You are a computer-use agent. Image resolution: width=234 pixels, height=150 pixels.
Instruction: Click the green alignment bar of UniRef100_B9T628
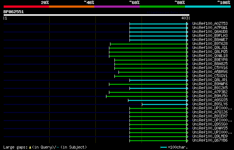[148, 44]
